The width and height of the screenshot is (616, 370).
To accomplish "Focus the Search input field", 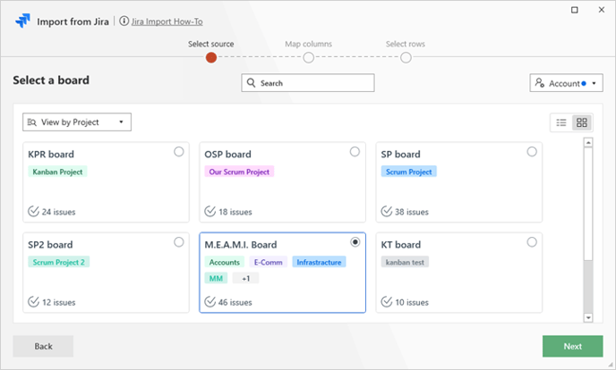I will [x=308, y=83].
